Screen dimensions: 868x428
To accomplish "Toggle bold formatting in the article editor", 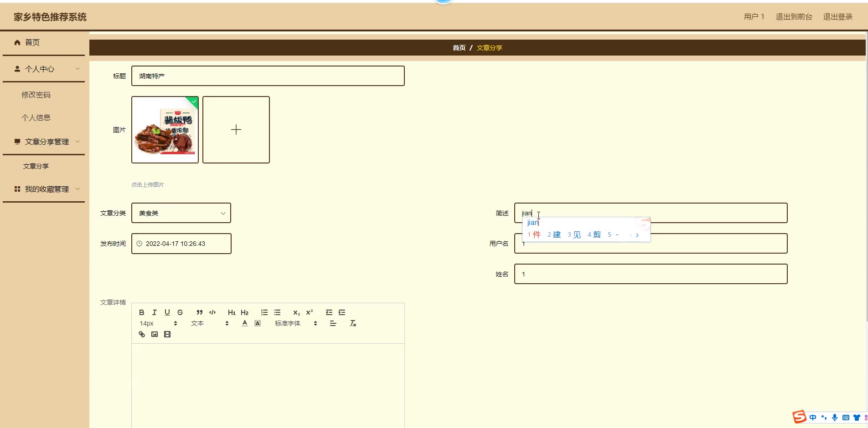I will [142, 312].
